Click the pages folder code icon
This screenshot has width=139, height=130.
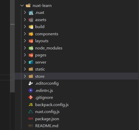tap(31, 55)
